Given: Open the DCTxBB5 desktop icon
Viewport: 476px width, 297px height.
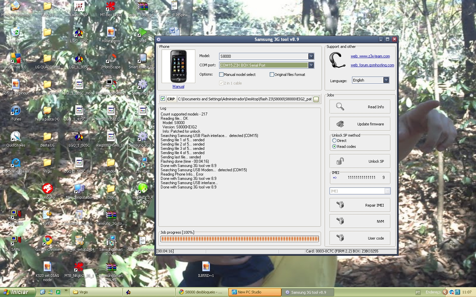Looking at the screenshot, I should 16,217.
